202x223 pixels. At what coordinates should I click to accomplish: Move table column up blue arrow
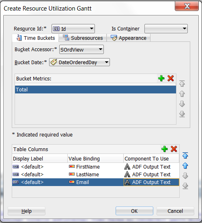coord(185,166)
